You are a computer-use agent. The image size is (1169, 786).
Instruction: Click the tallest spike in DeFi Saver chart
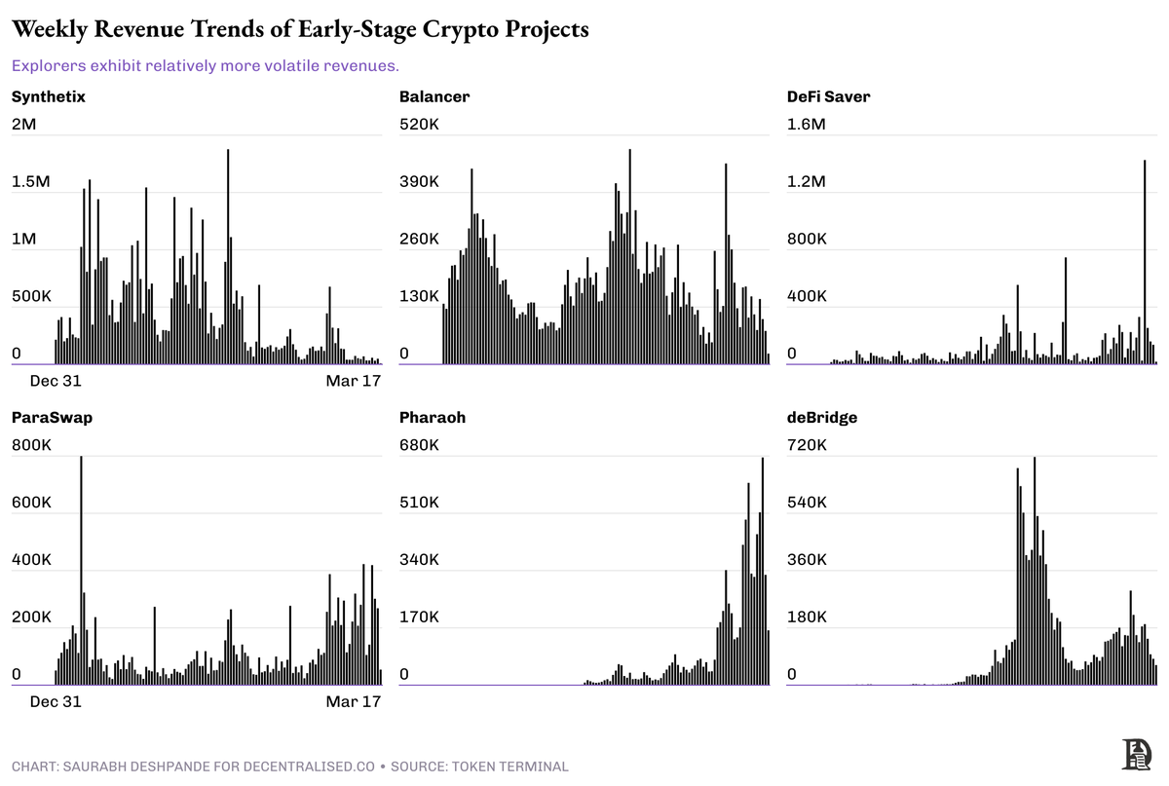click(1145, 262)
